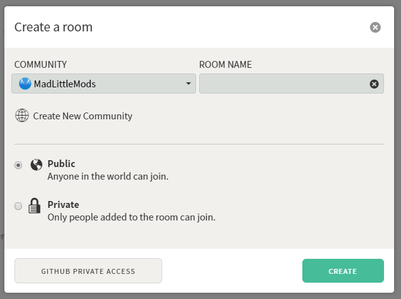The image size is (401, 299).
Task: Select the Public radio button
Action: pyautogui.click(x=18, y=165)
